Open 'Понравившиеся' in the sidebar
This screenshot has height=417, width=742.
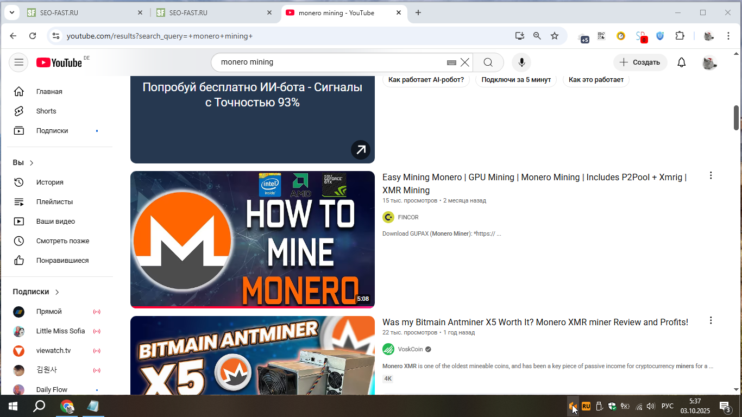click(60, 261)
